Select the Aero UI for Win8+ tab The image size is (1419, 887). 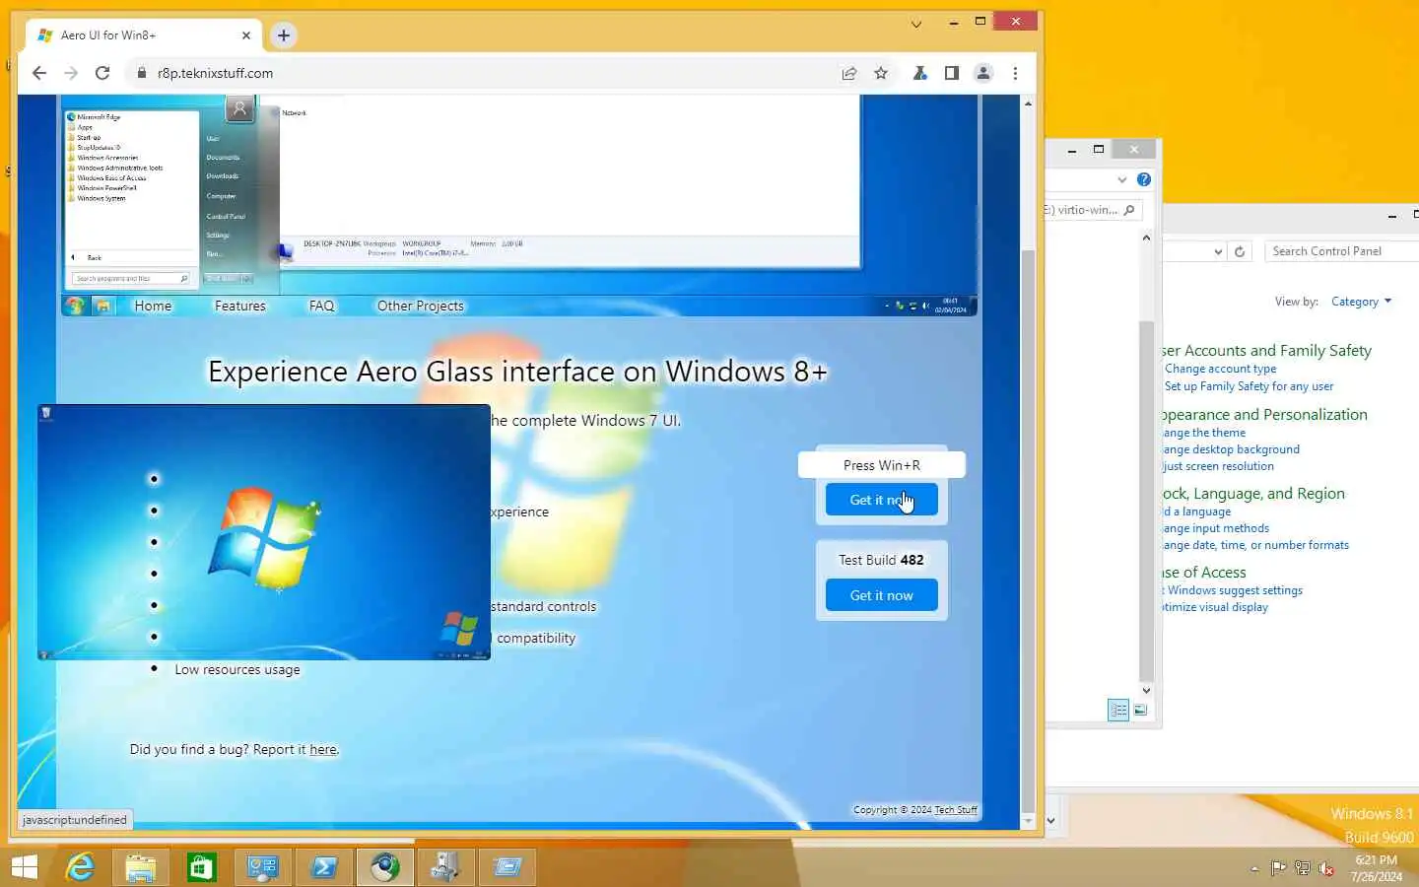coord(143,35)
